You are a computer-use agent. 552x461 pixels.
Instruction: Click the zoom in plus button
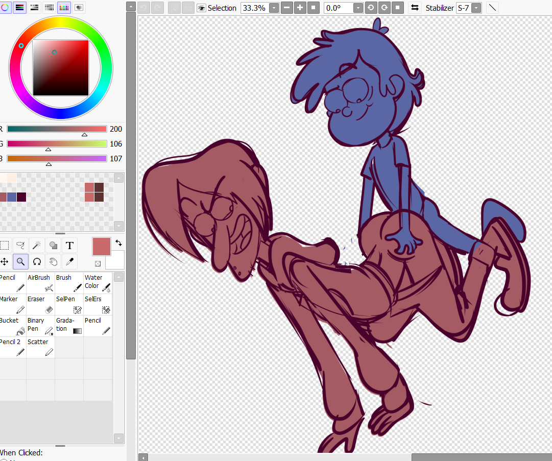coord(300,8)
